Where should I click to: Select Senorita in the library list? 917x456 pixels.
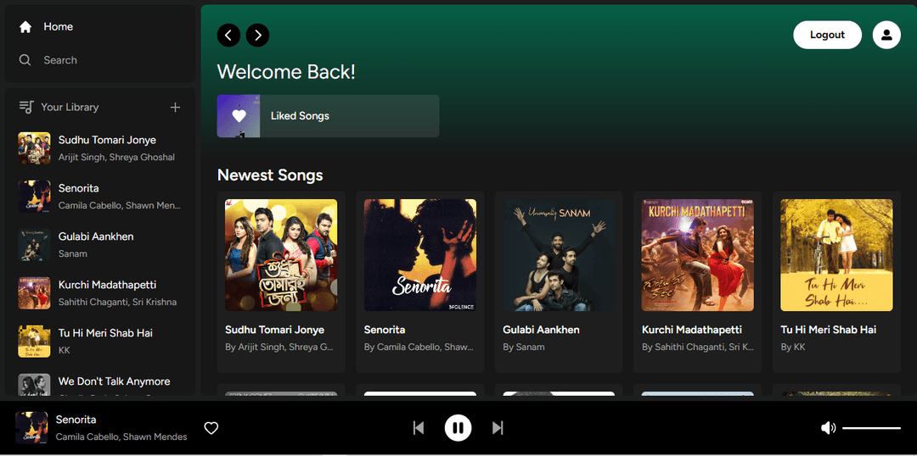pyautogui.click(x=100, y=197)
